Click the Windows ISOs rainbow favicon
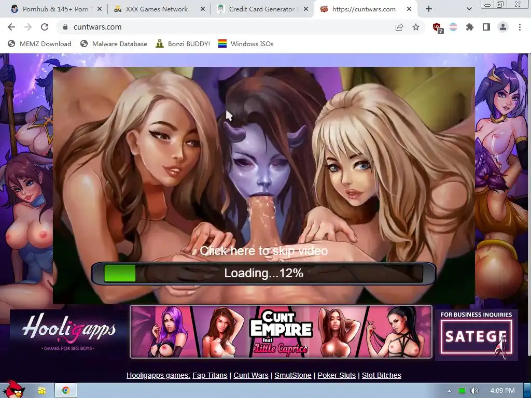The height and width of the screenshot is (398, 531). pyautogui.click(x=222, y=44)
